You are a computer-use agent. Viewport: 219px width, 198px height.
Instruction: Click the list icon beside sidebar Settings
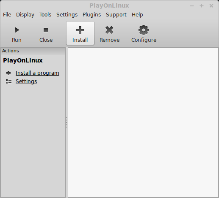pos(8,81)
